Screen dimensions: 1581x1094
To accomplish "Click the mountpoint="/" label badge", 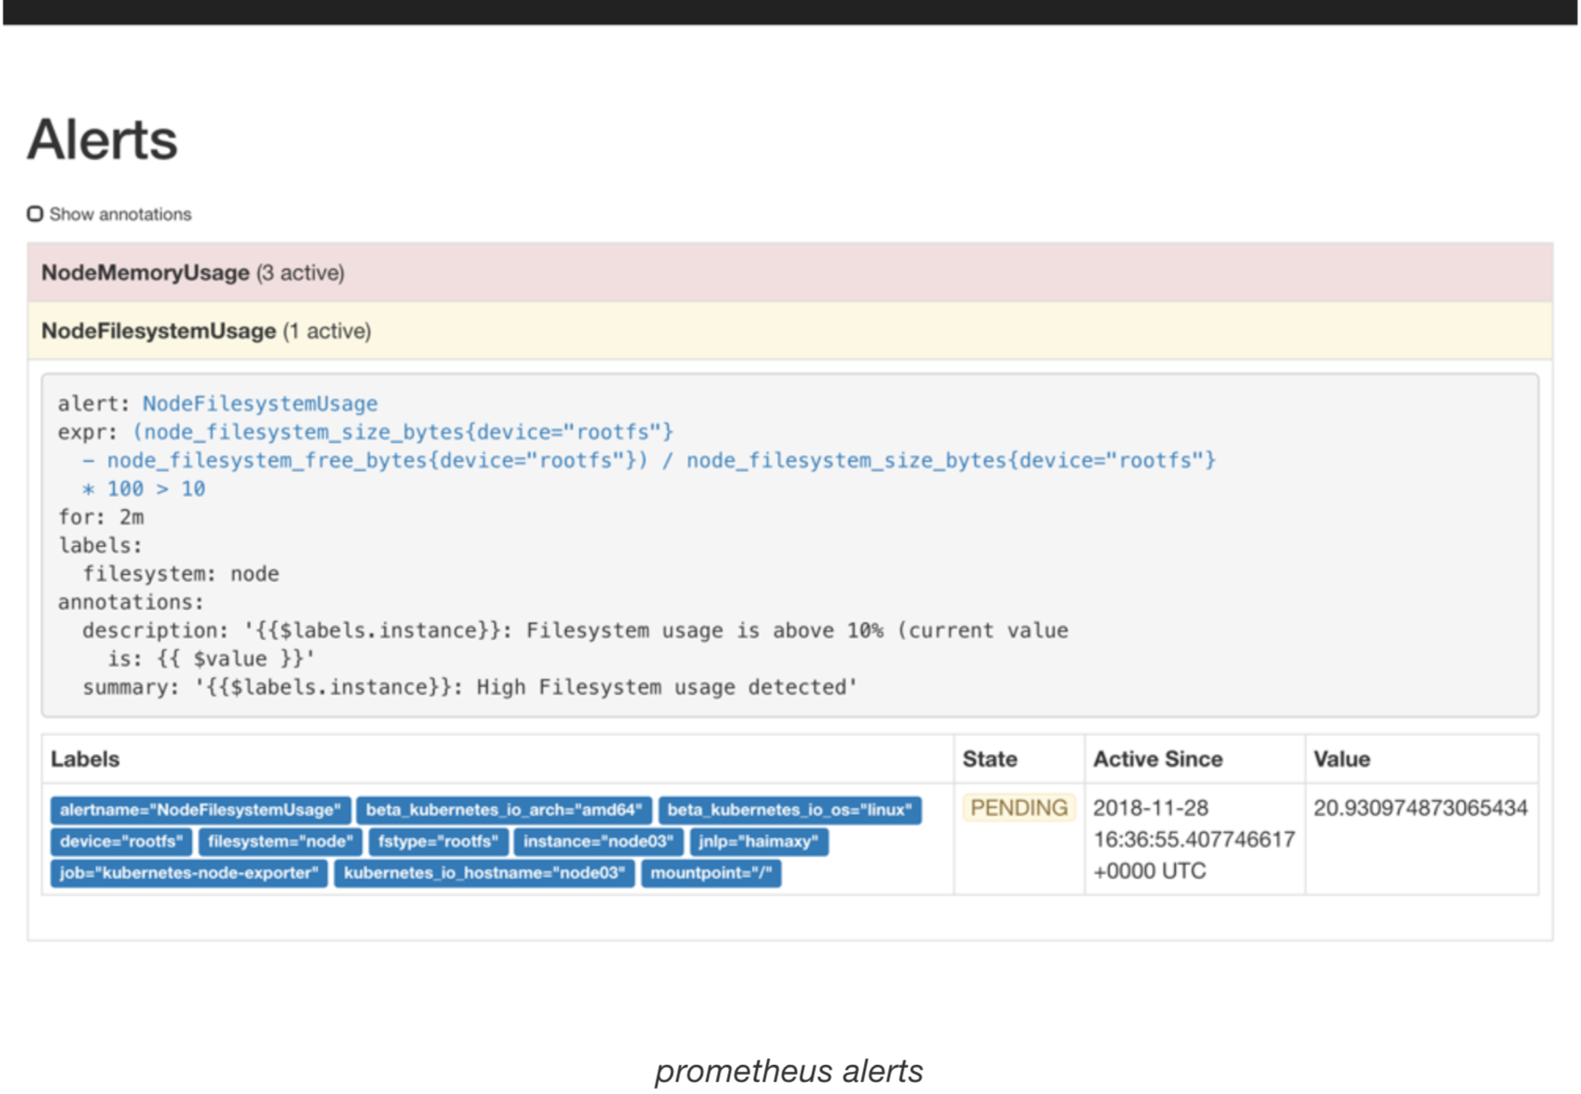I will coord(711,873).
